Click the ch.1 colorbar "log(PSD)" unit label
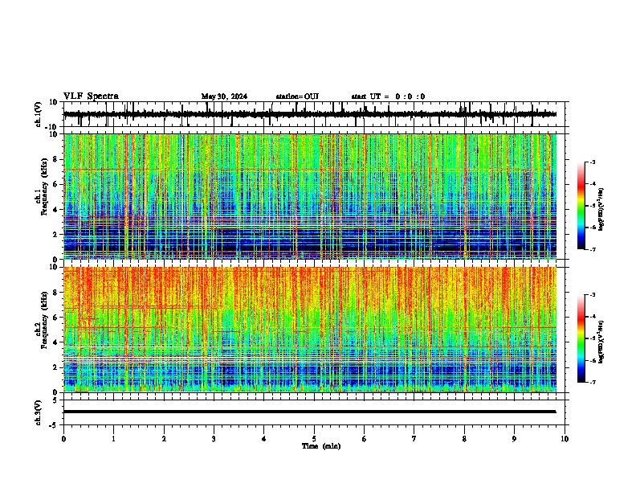Image resolution: width=636 pixels, height=492 pixels. (601, 210)
